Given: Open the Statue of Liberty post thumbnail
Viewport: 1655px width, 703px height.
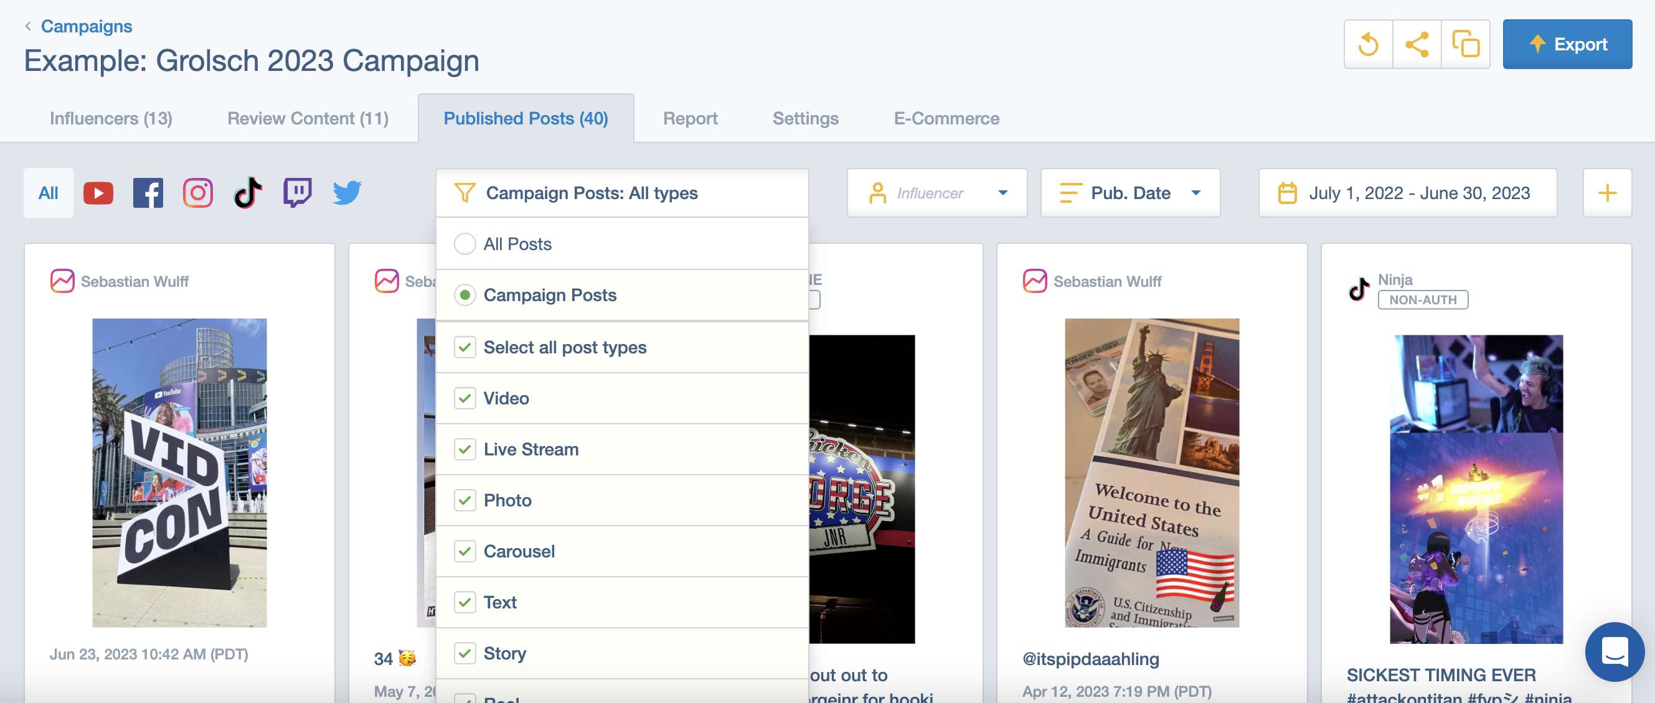Looking at the screenshot, I should (x=1152, y=473).
